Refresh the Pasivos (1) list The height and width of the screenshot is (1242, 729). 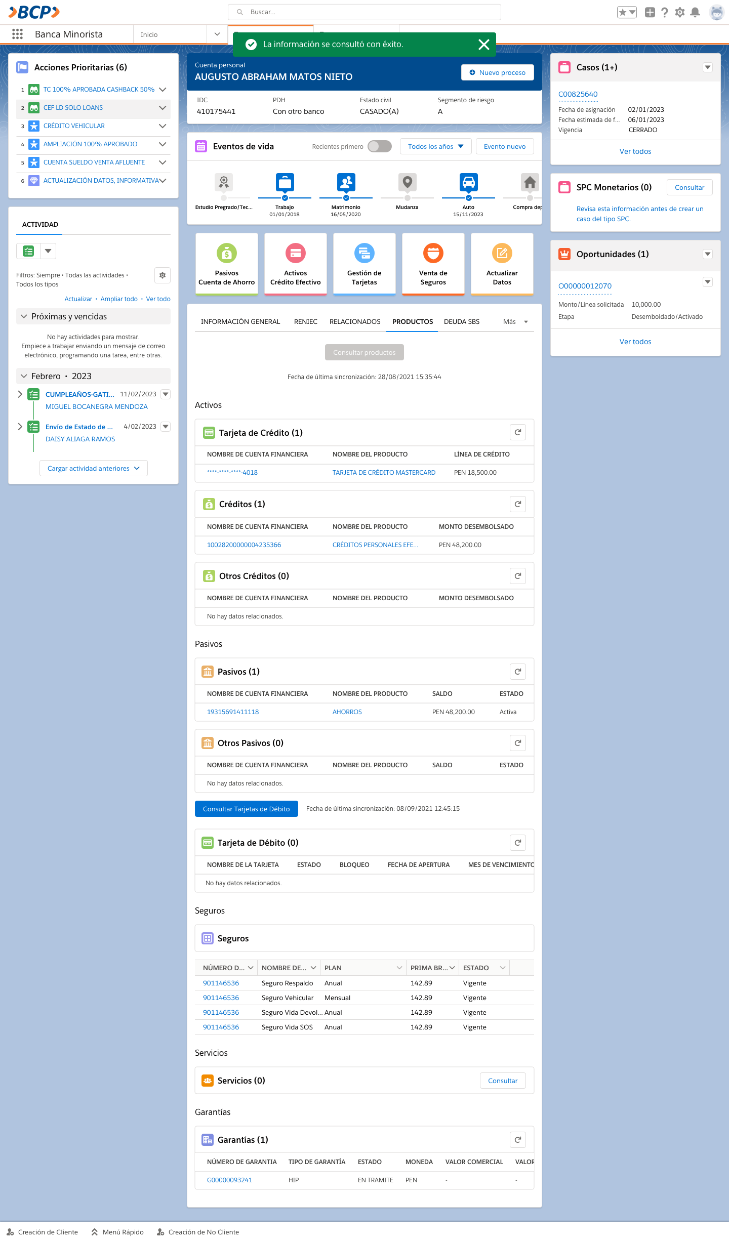(x=518, y=672)
